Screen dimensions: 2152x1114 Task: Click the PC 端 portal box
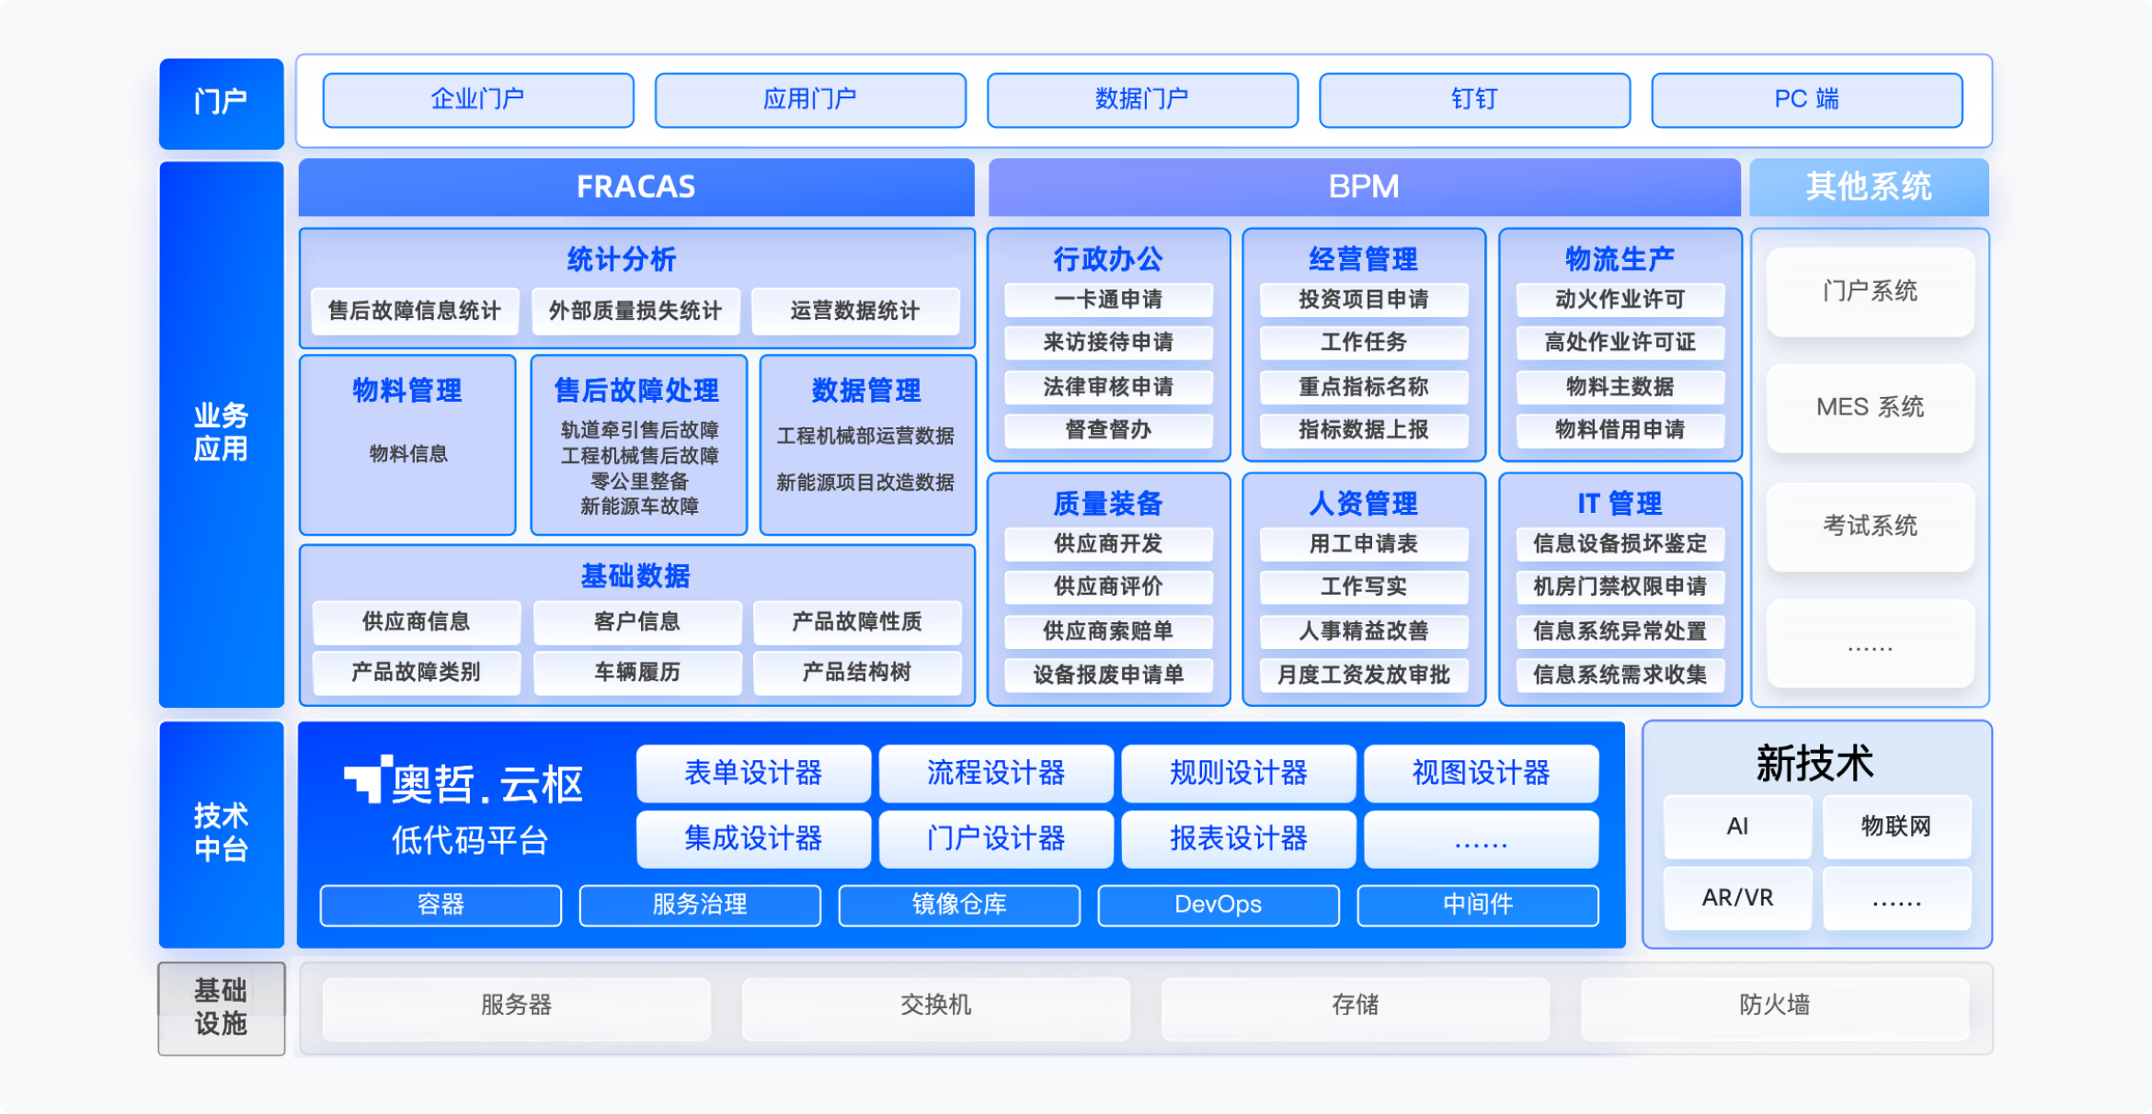pyautogui.click(x=1806, y=99)
